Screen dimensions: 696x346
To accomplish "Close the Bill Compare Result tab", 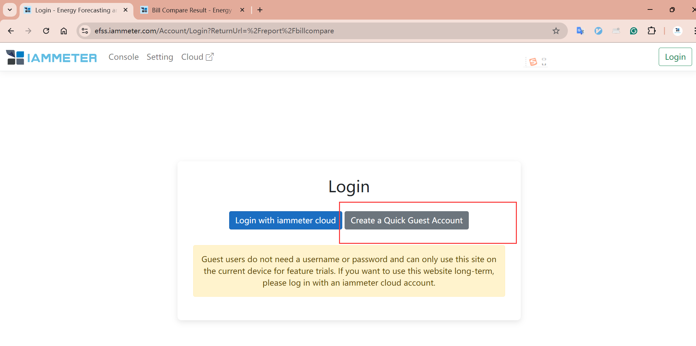I will click(x=242, y=10).
